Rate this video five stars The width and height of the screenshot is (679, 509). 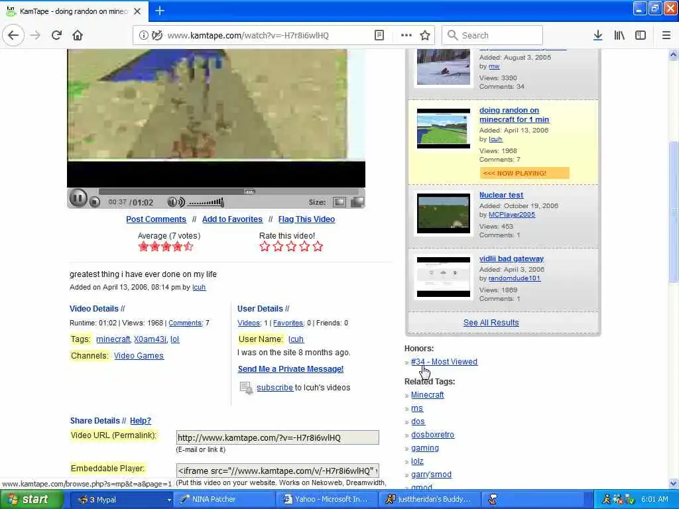(x=318, y=247)
